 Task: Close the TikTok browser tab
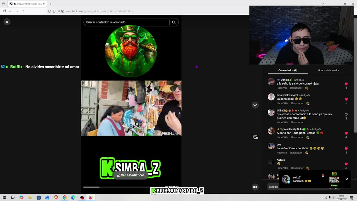click(x=44, y=4)
